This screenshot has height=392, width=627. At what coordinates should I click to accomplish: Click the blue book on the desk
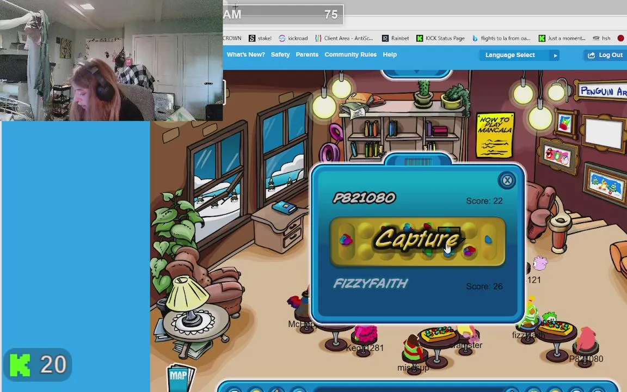[284, 207]
